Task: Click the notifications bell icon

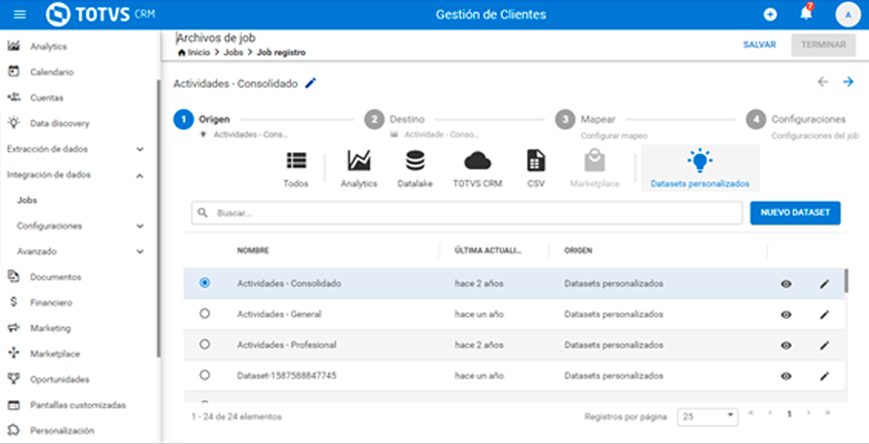Action: 806,14
